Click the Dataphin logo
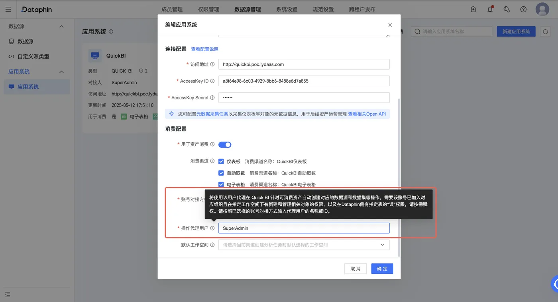 coord(37,9)
